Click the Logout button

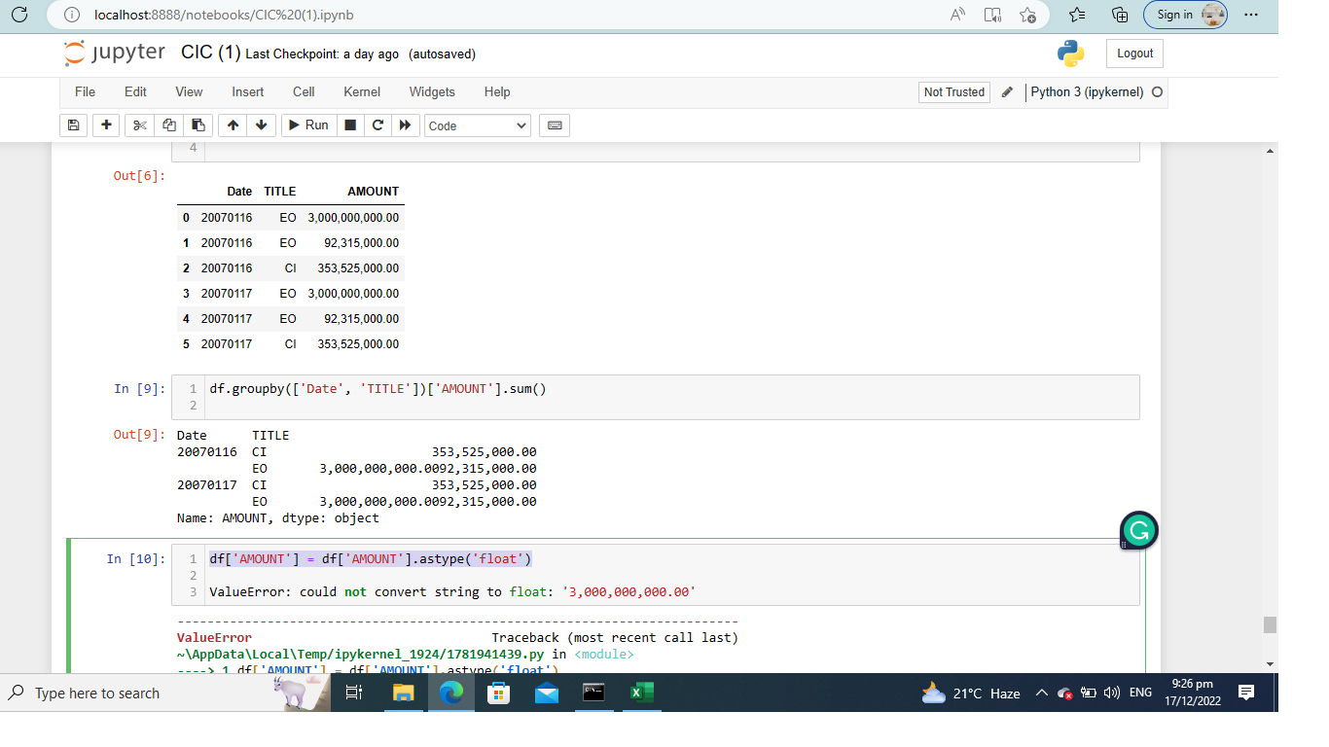click(1134, 53)
